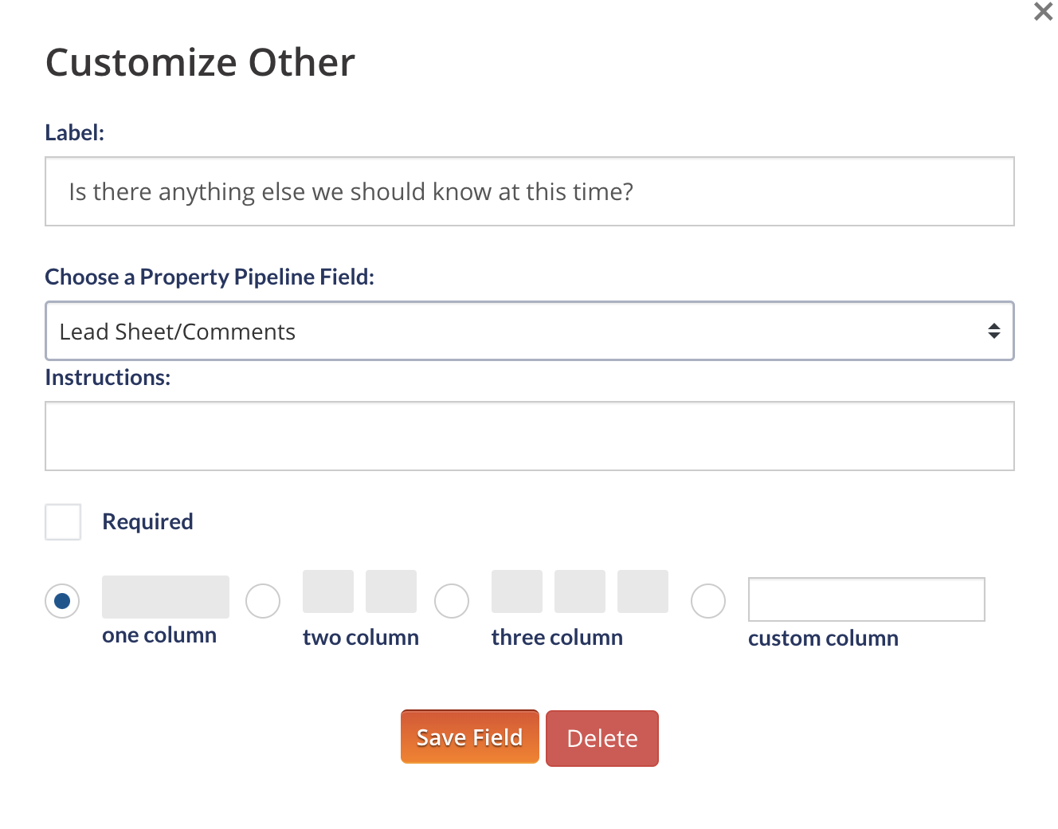This screenshot has height=829, width=1058.
Task: Enable the Required checkbox
Action: pos(63,522)
